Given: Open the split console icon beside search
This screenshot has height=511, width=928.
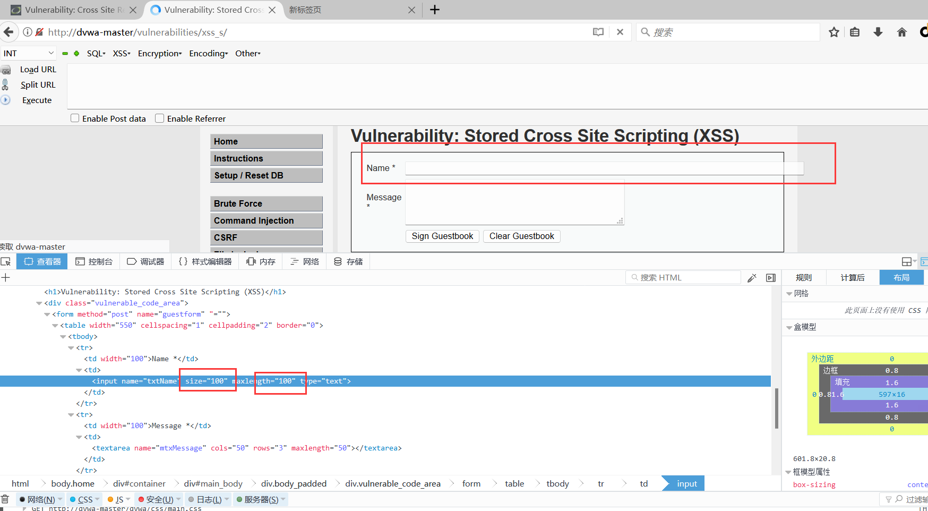Looking at the screenshot, I should 770,277.
